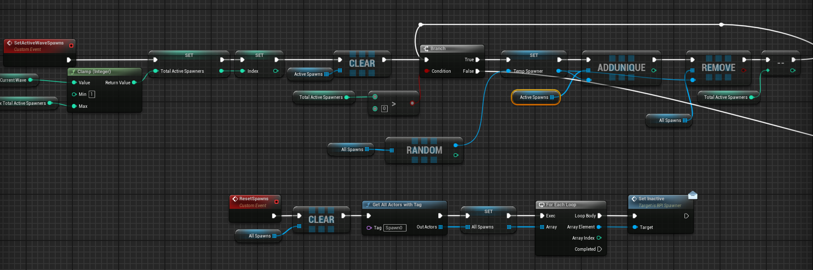Click the Return Value pin on Clamp node

pyautogui.click(x=134, y=83)
